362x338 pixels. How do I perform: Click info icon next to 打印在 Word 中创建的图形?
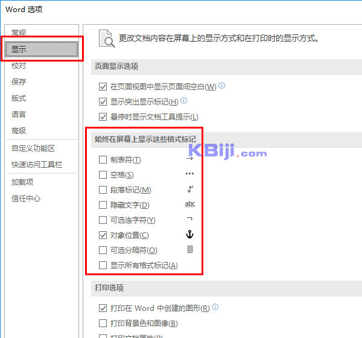(x=215, y=307)
